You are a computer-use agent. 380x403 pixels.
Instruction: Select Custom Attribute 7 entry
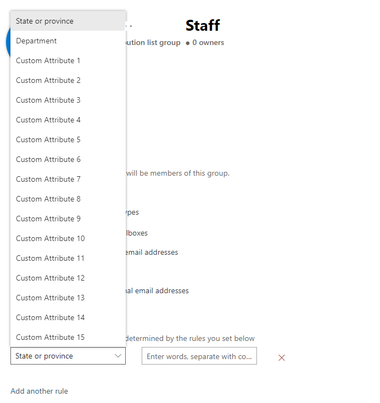pos(68,180)
